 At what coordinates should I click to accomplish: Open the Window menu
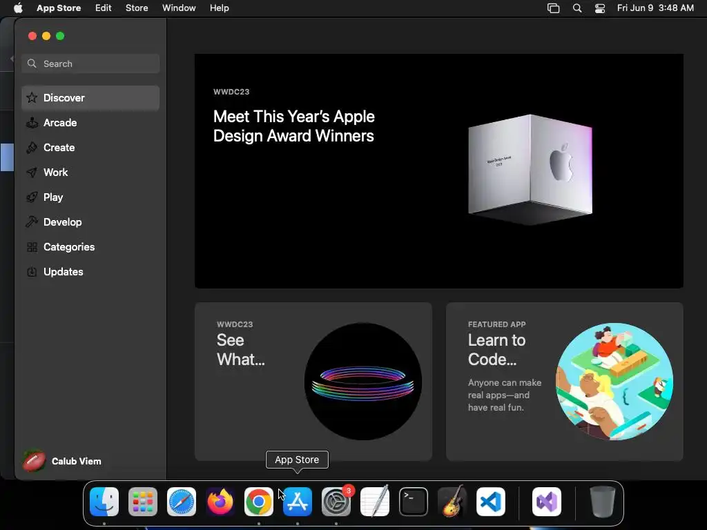[x=179, y=8]
